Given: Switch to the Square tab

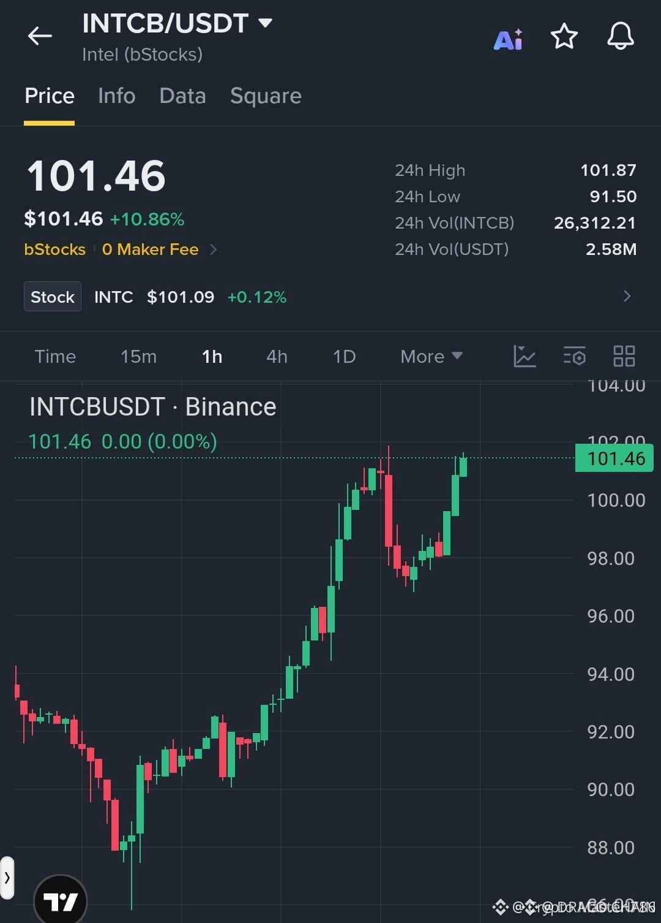Looking at the screenshot, I should pos(266,96).
